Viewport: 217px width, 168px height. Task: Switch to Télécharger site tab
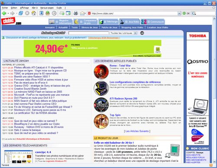click(x=108, y=22)
